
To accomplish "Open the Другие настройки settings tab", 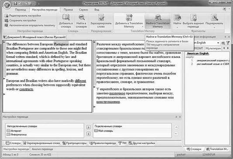I will [x=142, y=143].
